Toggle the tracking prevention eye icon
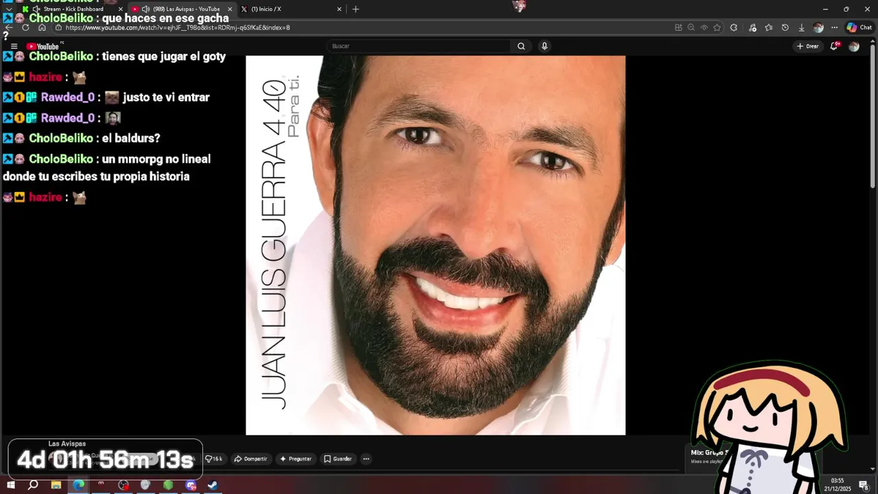878x494 pixels. click(x=704, y=27)
